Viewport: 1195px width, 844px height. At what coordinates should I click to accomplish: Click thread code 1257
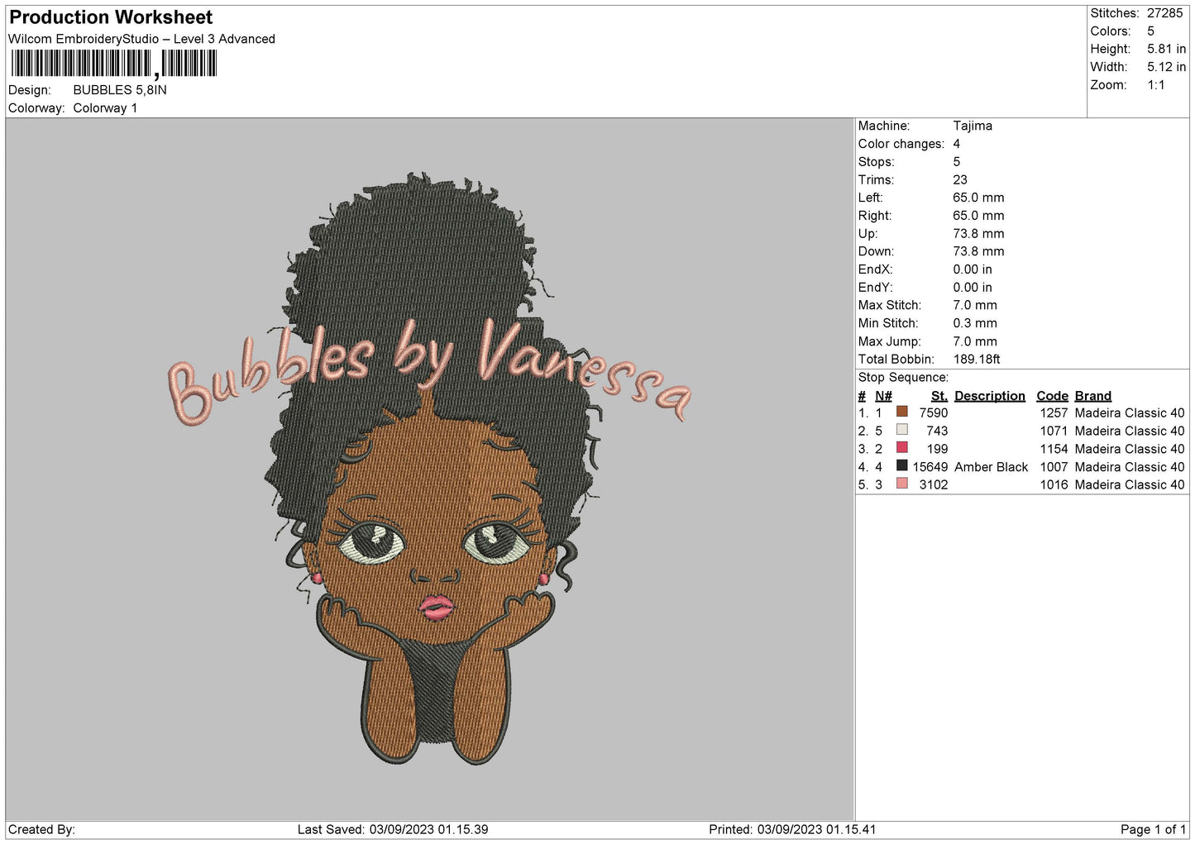pos(1054,412)
